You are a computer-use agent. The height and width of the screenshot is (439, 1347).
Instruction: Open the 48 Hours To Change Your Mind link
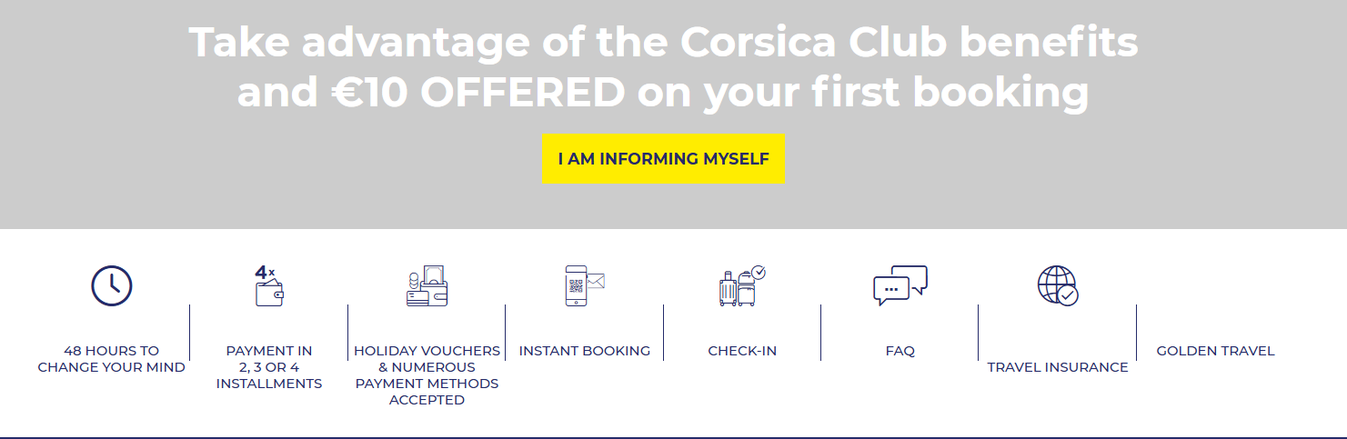point(112,359)
